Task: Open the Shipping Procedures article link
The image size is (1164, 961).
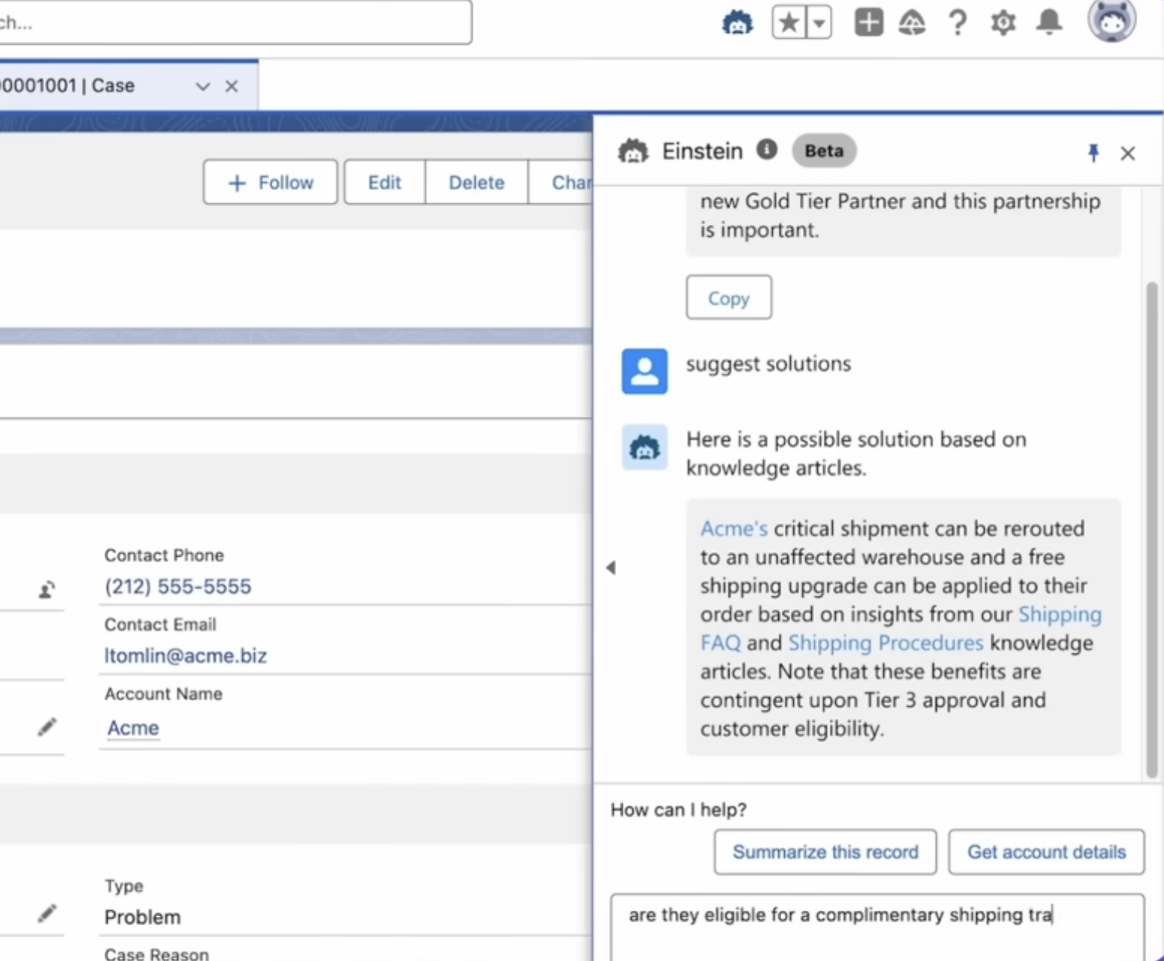Action: click(x=885, y=643)
